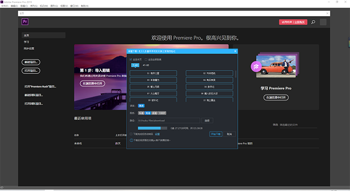The width and height of the screenshot is (350, 191).
Task: Click the 取消 Cancel button in the dialog
Action: click(x=229, y=134)
